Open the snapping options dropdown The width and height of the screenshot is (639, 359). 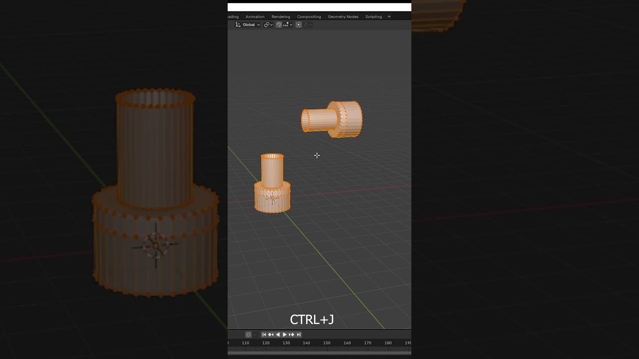(x=288, y=25)
